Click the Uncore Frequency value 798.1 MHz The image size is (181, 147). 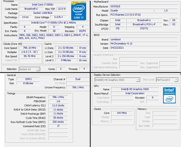click(78, 87)
